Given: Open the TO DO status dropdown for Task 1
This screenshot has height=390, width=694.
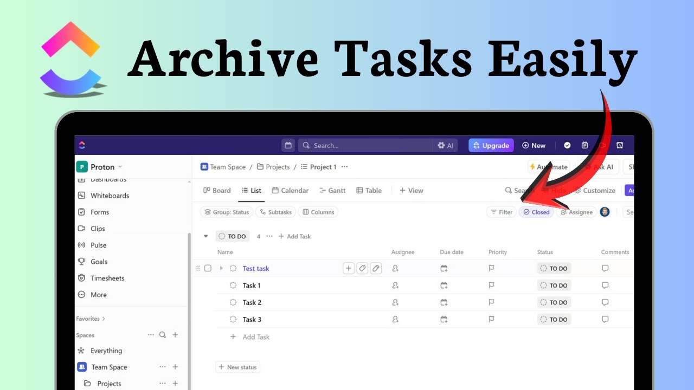Looking at the screenshot, I should coord(554,285).
